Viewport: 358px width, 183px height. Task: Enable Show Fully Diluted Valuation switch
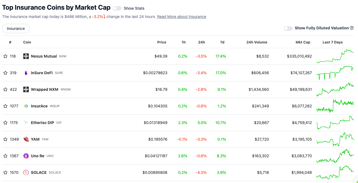[288, 28]
